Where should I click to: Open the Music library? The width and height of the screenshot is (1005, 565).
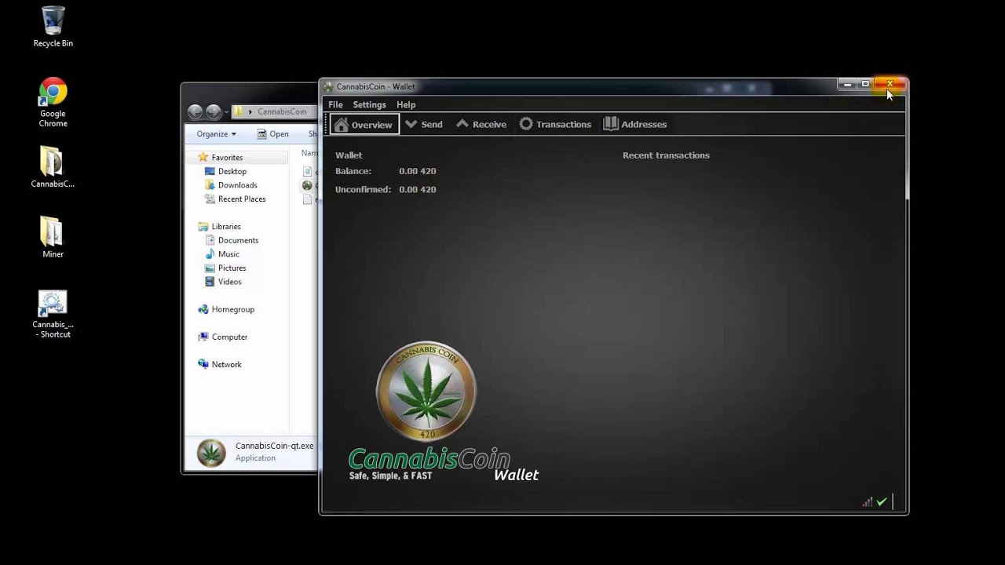pos(222,254)
